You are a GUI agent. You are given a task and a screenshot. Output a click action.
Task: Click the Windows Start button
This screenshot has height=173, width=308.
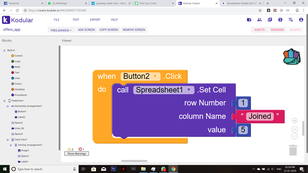5,169
